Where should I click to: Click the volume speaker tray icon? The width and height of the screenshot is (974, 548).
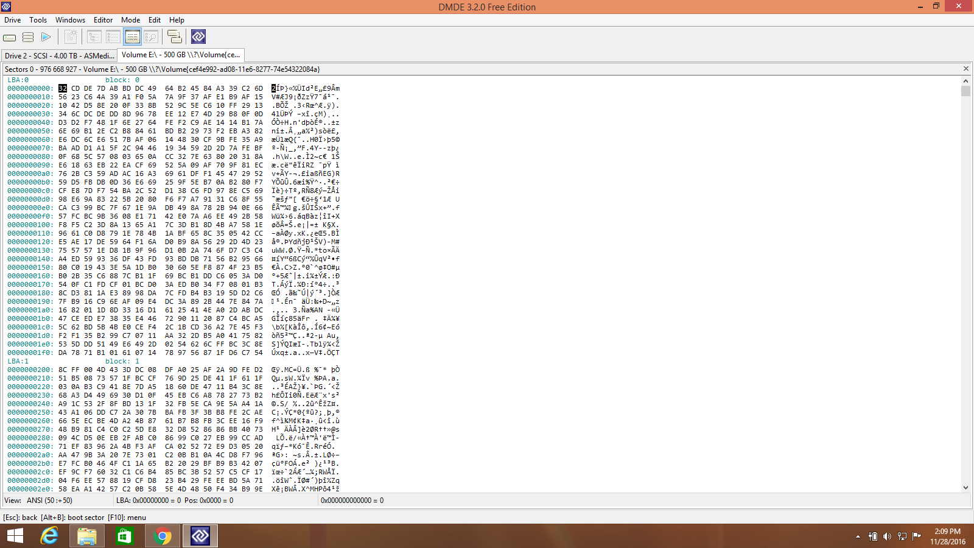click(x=887, y=536)
